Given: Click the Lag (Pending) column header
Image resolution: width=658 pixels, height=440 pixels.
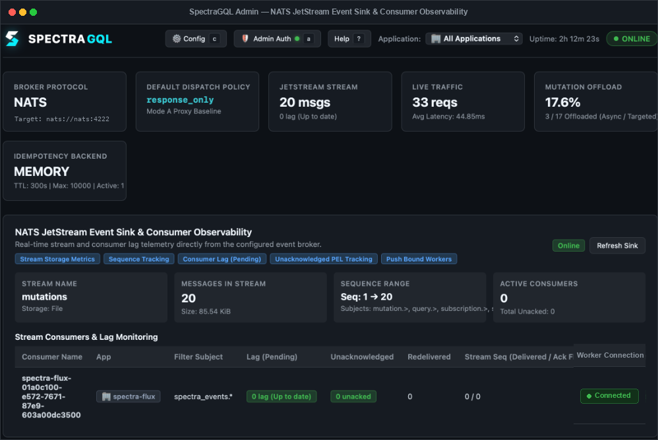Looking at the screenshot, I should [x=272, y=356].
